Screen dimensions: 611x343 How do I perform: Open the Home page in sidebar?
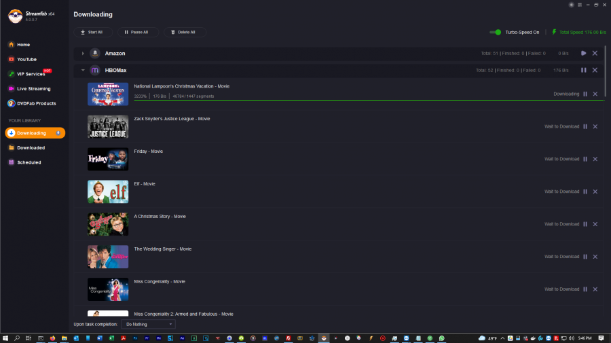pos(23,44)
